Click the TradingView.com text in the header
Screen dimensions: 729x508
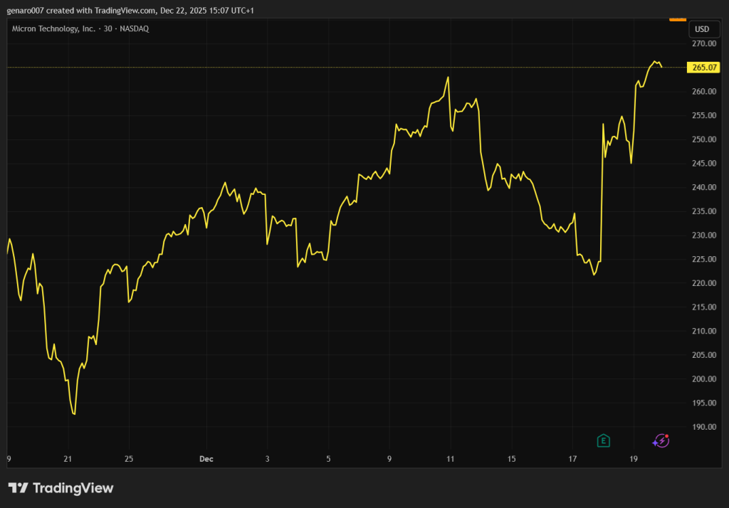[126, 11]
